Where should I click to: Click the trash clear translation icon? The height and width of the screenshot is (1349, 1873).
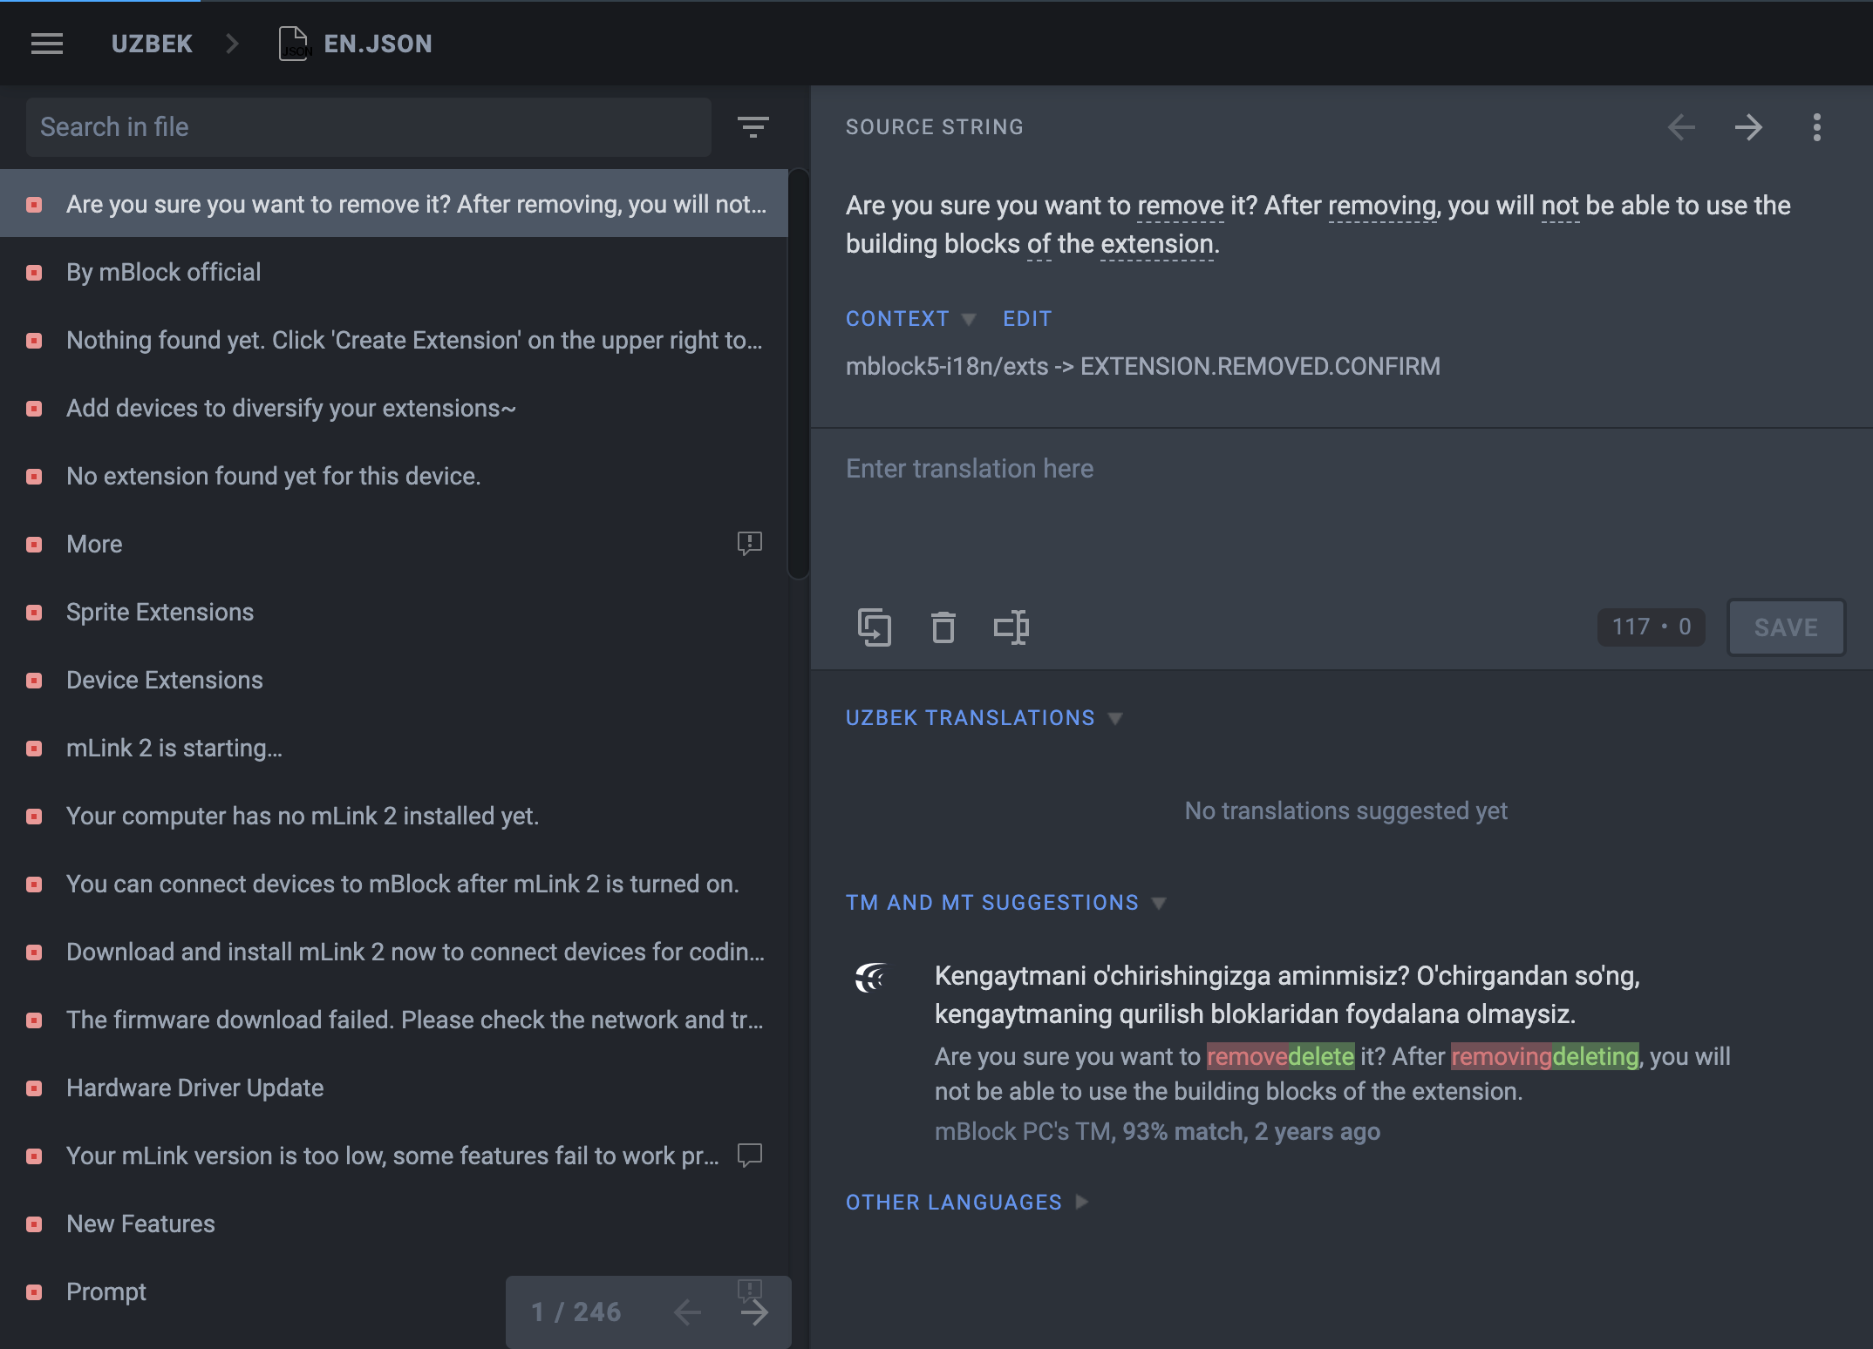point(943,627)
